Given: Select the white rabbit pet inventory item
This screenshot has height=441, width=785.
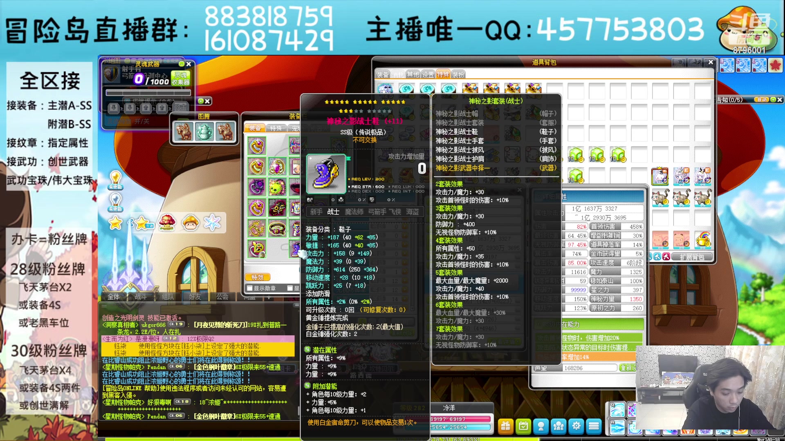Looking at the screenshot, I should click(x=660, y=176).
